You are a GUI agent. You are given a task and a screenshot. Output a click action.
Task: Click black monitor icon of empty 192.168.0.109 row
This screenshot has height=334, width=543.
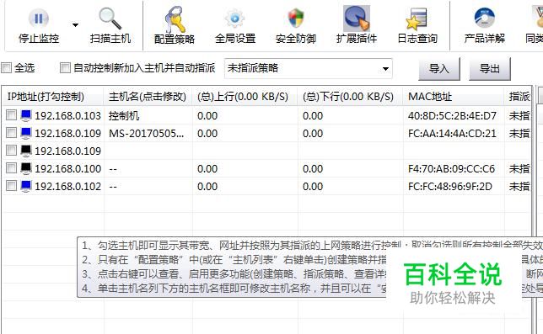(x=26, y=151)
